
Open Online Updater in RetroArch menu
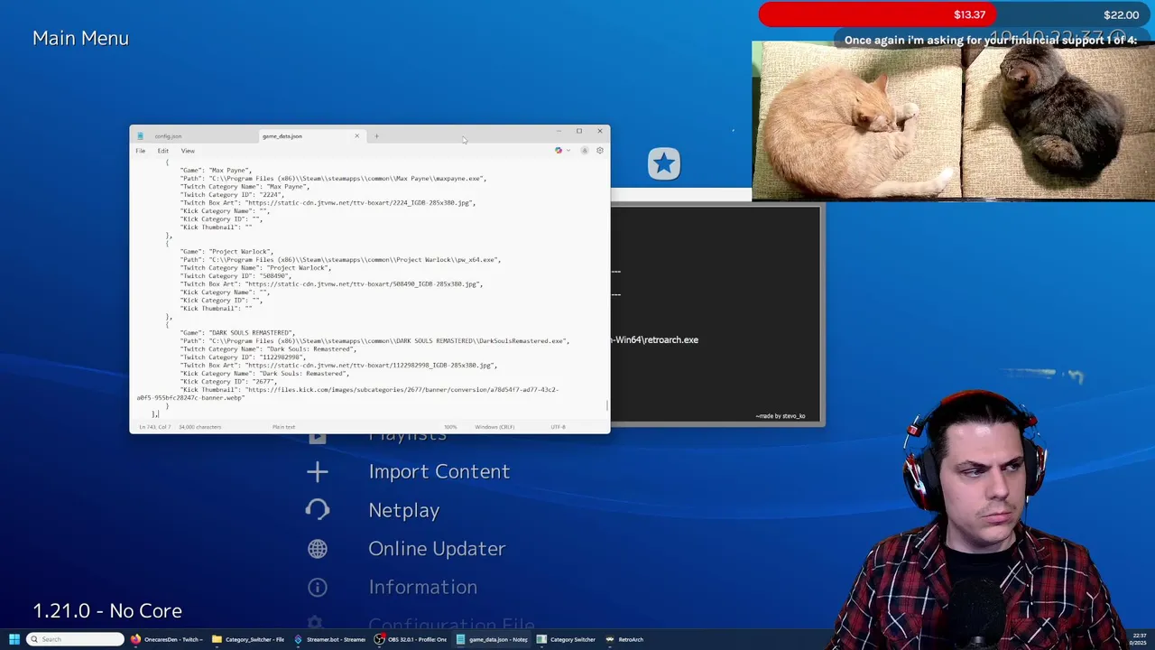[437, 549]
